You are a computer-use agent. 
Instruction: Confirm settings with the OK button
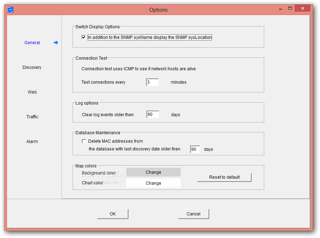pos(113,214)
